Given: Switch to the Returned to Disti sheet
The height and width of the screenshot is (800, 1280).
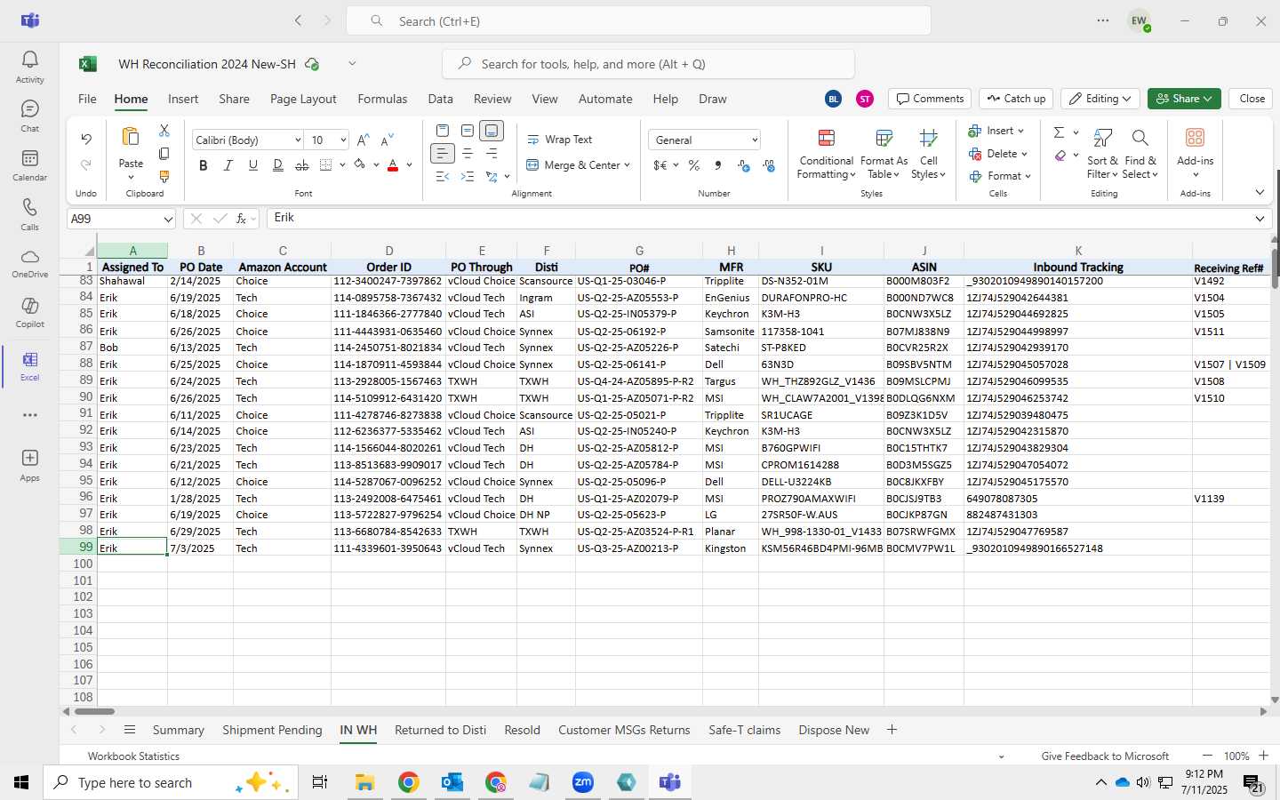Looking at the screenshot, I should (440, 730).
